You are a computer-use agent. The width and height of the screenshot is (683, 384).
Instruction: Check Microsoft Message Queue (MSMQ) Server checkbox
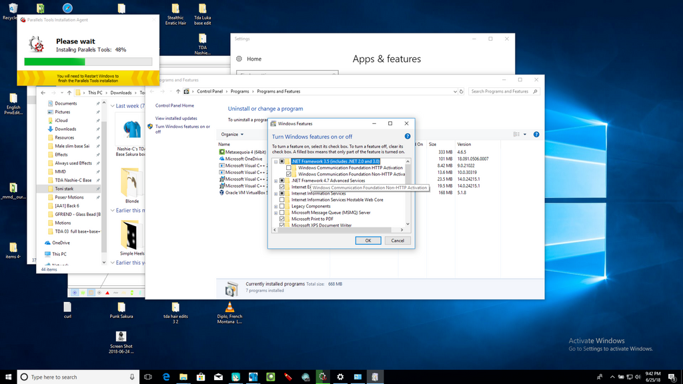click(x=282, y=213)
